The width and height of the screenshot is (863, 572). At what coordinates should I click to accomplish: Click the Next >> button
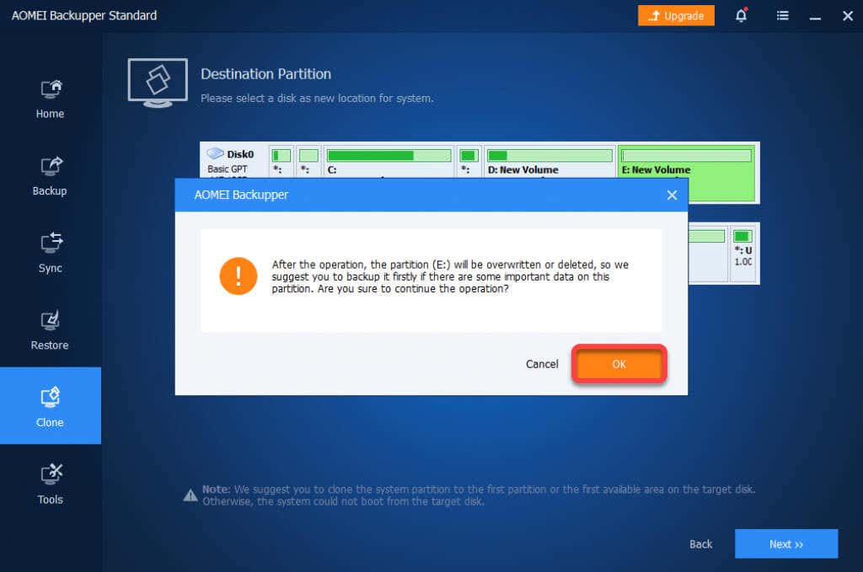[x=786, y=544]
